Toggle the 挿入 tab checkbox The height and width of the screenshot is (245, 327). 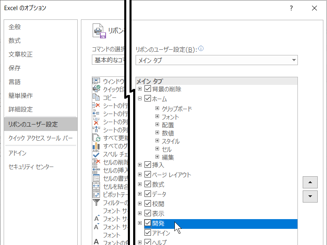click(x=148, y=165)
